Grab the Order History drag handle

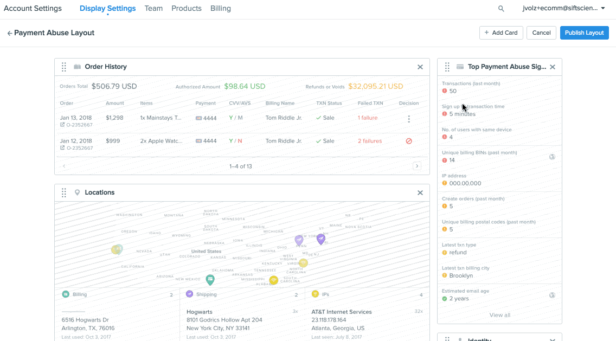point(63,67)
